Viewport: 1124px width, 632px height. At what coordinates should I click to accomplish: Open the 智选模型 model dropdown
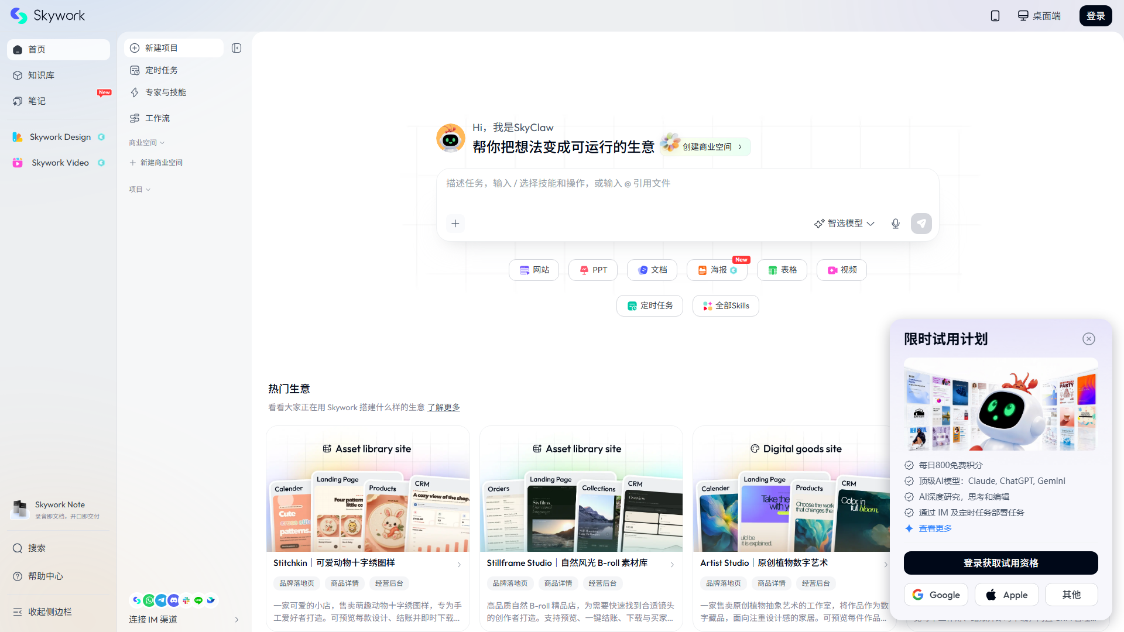pyautogui.click(x=844, y=224)
